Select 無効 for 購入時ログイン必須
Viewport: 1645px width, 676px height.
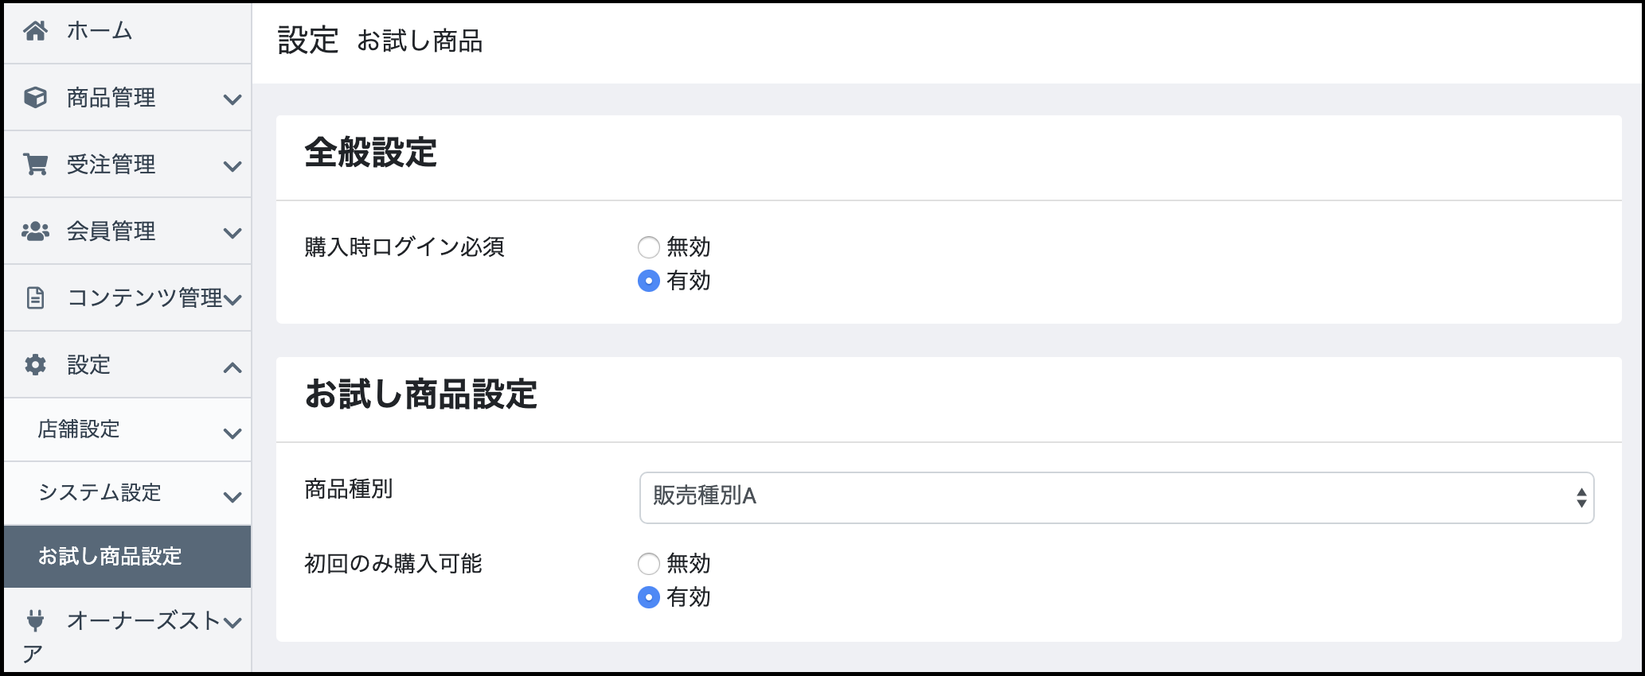coord(649,247)
